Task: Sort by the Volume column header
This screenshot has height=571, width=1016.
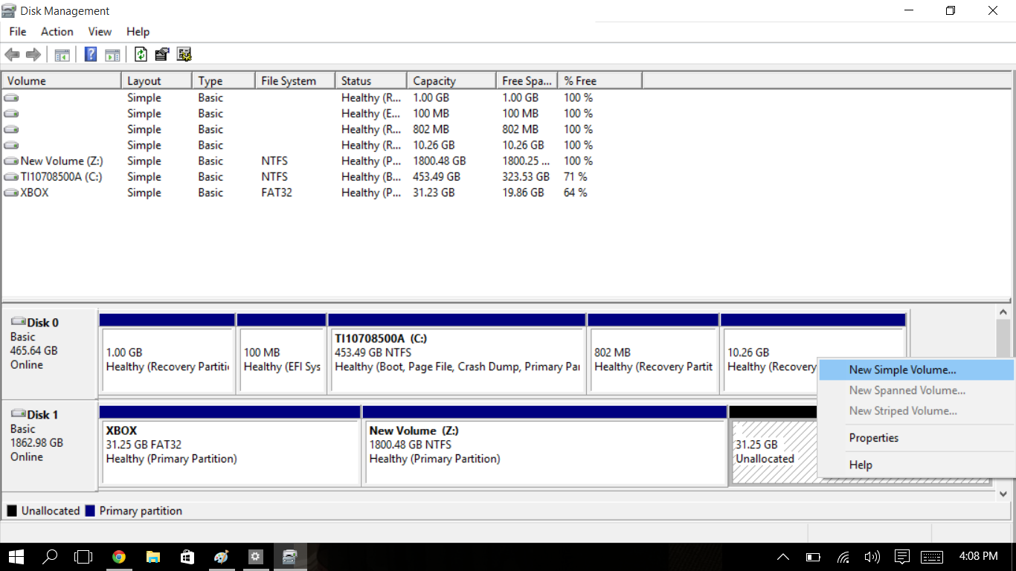Action: click(x=62, y=80)
